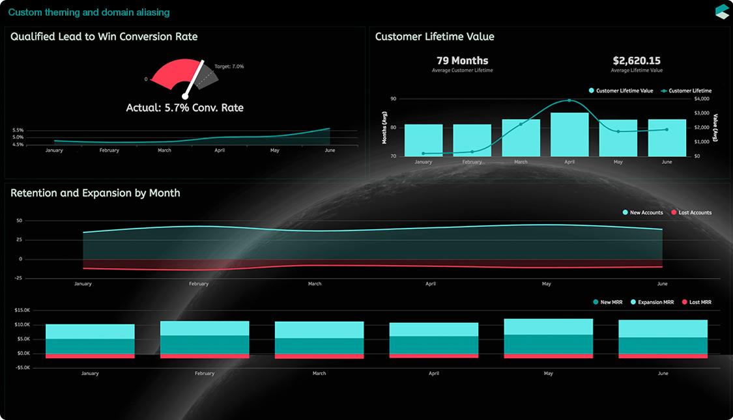Screen dimensions: 733x420
Task: Toggle the Customer Lifetime legend line marker
Action: point(664,91)
